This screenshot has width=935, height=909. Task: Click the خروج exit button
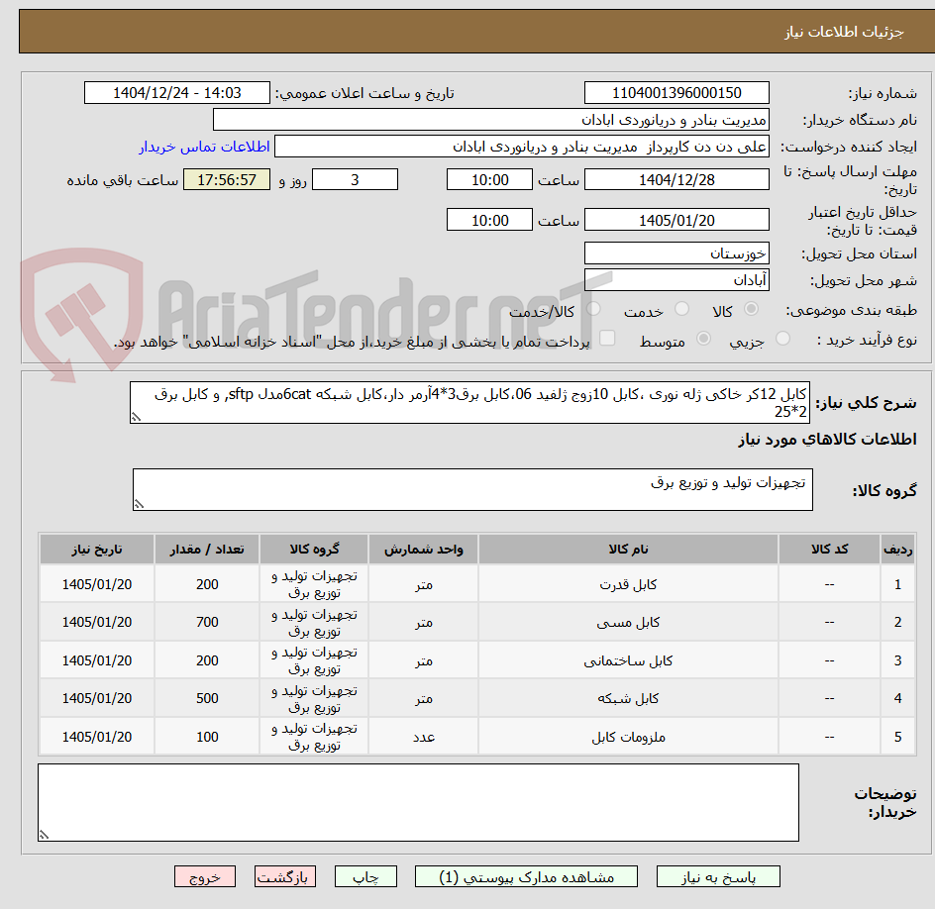tap(205, 876)
